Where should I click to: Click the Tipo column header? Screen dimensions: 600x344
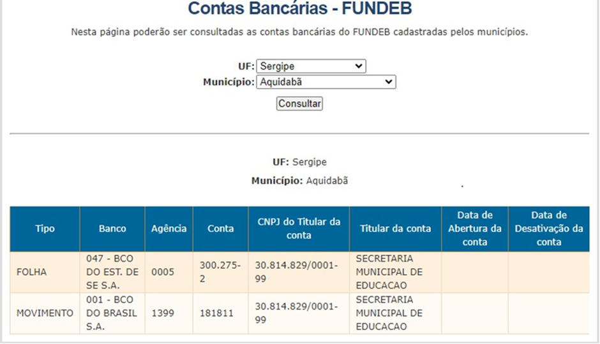(x=45, y=229)
